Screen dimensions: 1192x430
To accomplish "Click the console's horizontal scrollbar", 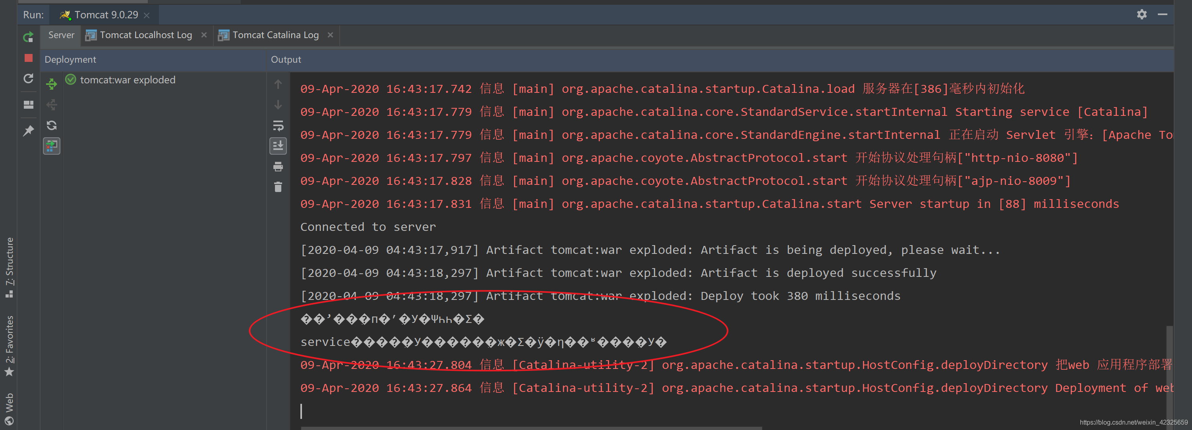I will [x=531, y=428].
